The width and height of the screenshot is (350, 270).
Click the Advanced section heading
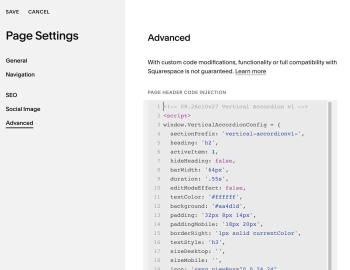[169, 37]
